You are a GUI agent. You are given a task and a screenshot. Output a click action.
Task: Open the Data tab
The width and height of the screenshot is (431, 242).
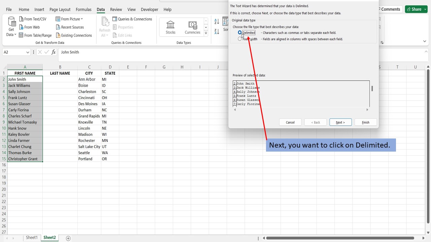click(101, 9)
